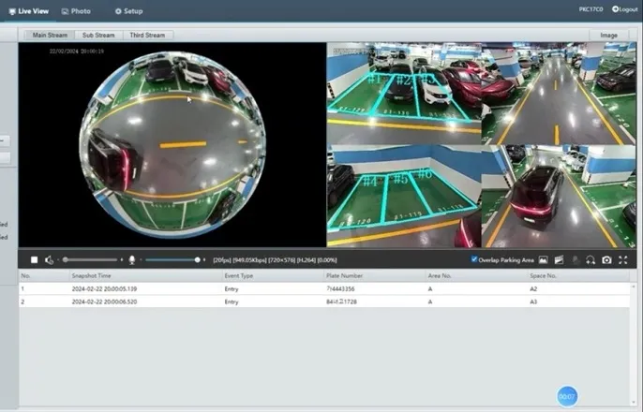Click the headset icon in the player toolbar
This screenshot has height=412, width=643.
(591, 259)
